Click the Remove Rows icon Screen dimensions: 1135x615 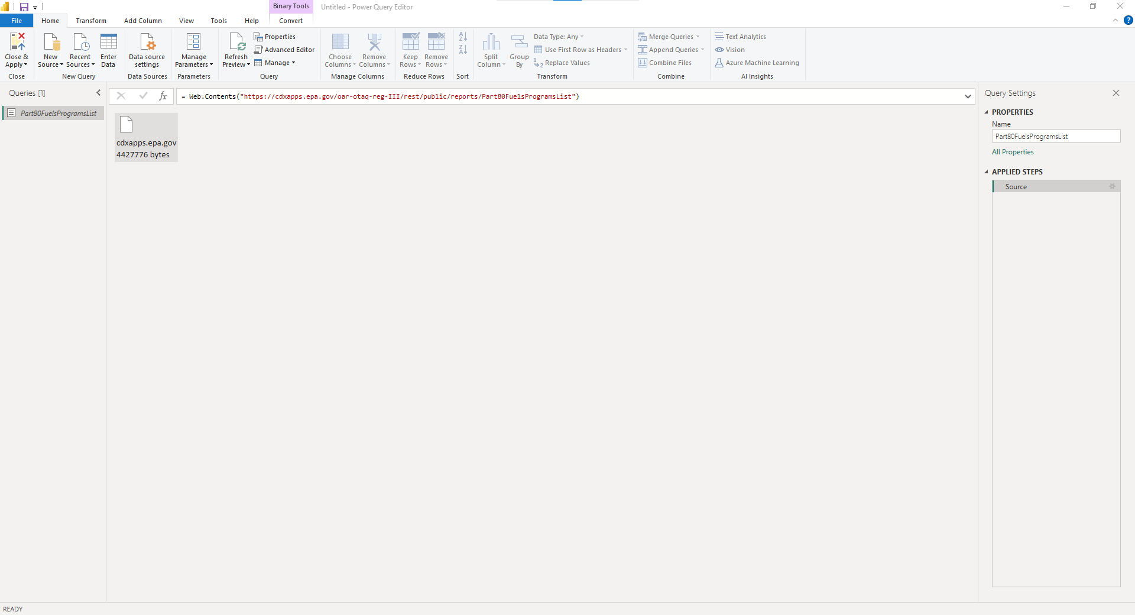pos(436,41)
